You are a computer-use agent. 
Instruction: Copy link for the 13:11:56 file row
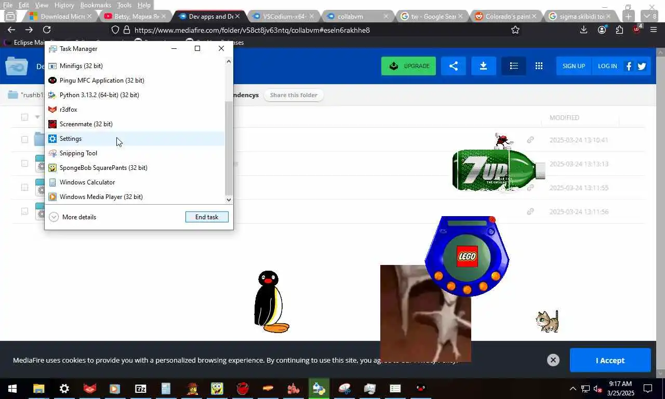(x=530, y=211)
